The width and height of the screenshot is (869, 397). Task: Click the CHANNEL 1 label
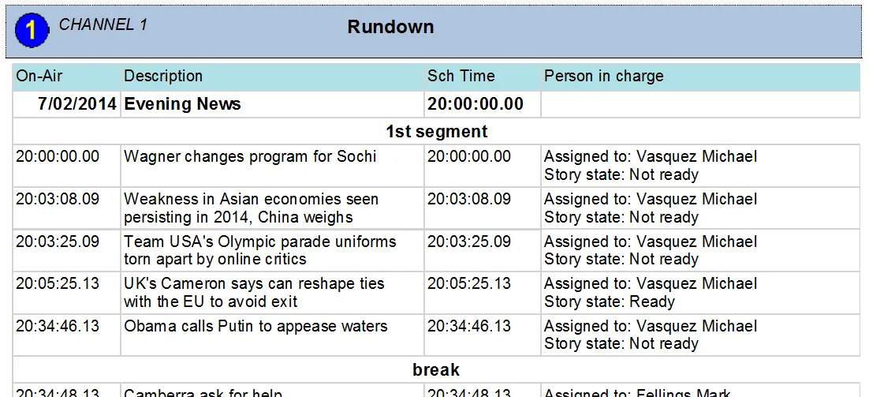[103, 24]
